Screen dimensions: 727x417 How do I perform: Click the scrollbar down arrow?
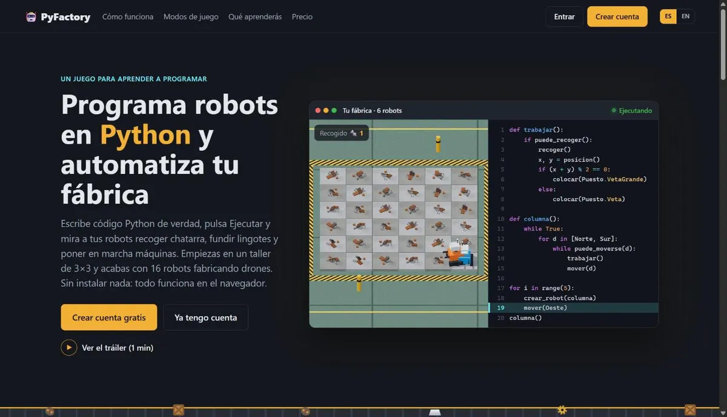[722, 413]
